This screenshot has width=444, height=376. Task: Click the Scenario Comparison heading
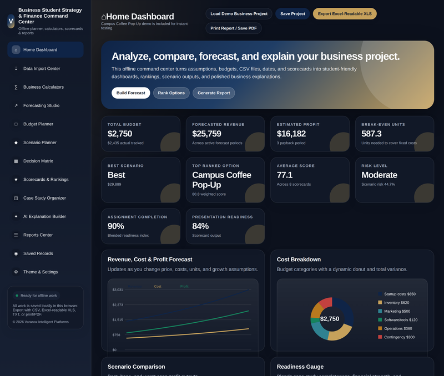coord(136,367)
